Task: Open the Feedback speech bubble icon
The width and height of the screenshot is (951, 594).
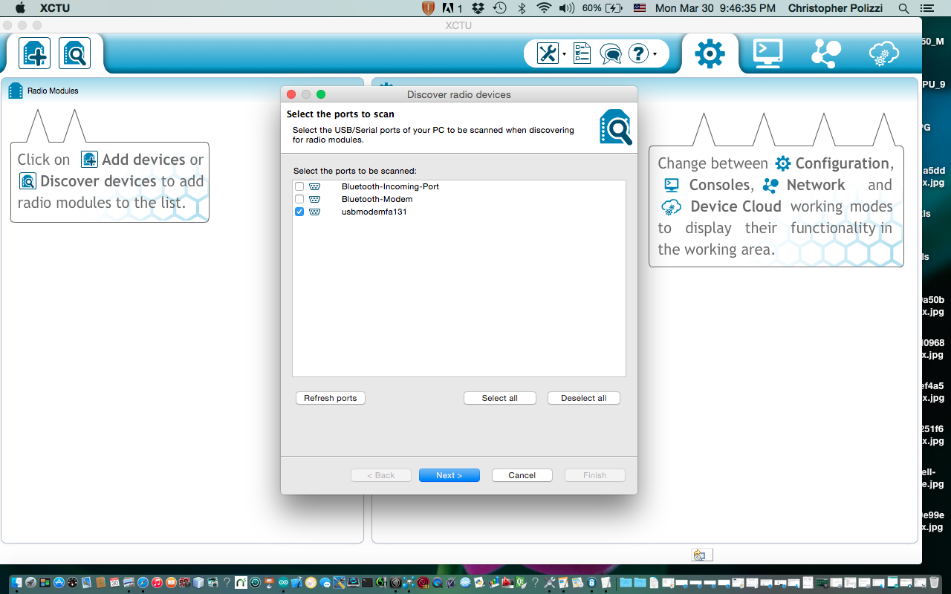Action: [611, 54]
